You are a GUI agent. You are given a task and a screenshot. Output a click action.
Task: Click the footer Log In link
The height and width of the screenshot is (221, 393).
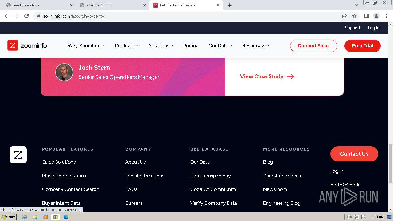point(337,171)
